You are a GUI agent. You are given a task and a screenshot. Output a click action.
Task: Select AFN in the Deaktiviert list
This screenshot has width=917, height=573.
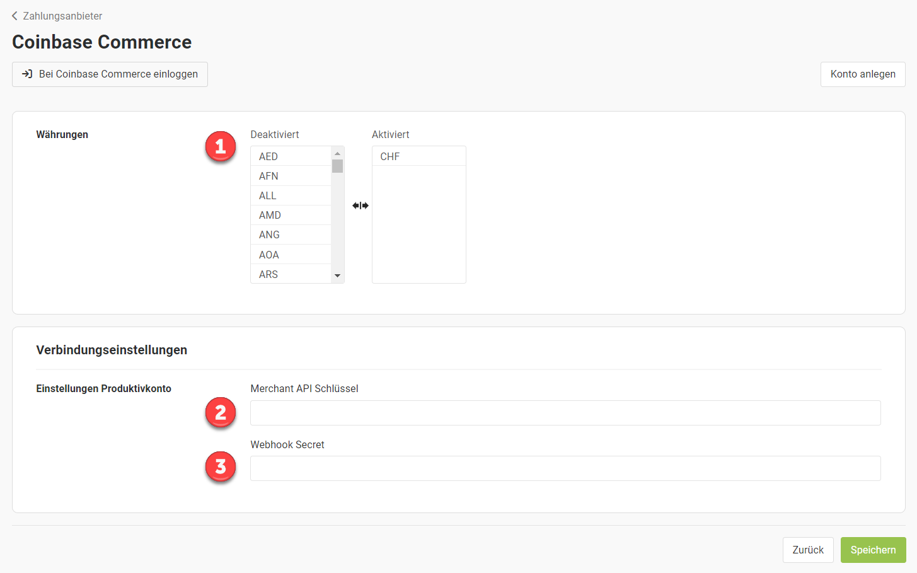click(291, 176)
